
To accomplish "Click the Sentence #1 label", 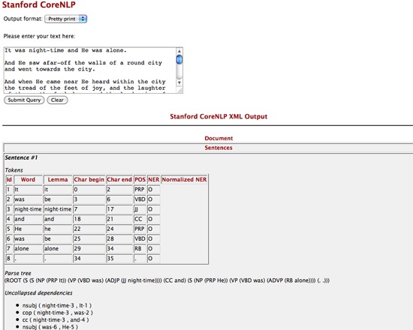I will pos(21,157).
